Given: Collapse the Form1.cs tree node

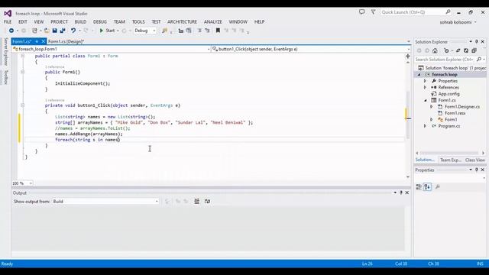Looking at the screenshot, I should click(x=426, y=100).
